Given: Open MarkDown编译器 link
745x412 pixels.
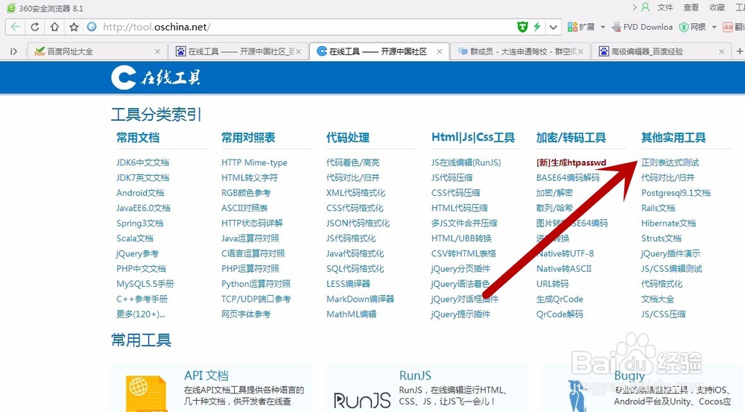Looking at the screenshot, I should (360, 300).
